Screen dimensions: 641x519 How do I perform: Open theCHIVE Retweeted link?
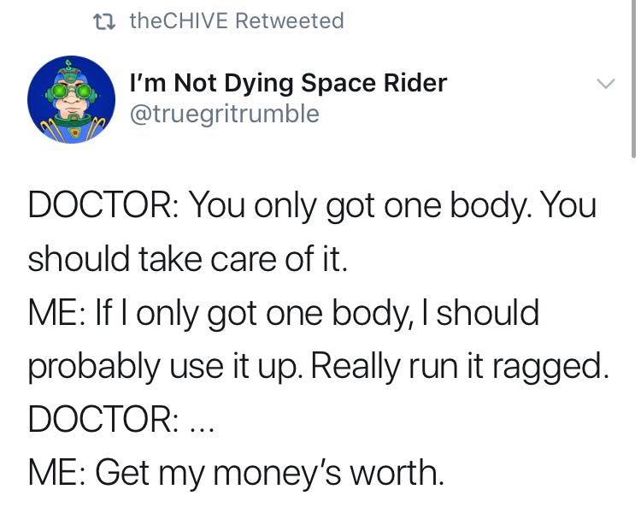pyautogui.click(x=237, y=21)
